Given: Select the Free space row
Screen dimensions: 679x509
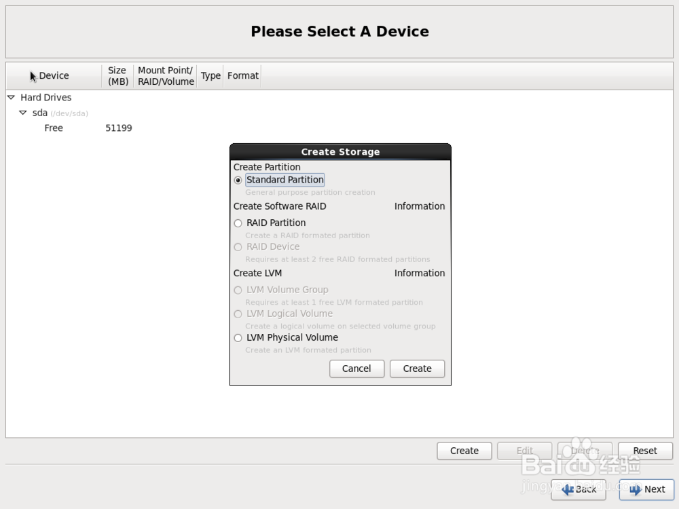Looking at the screenshot, I should coord(339,128).
